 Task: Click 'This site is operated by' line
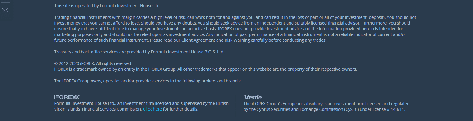tap(107, 6)
